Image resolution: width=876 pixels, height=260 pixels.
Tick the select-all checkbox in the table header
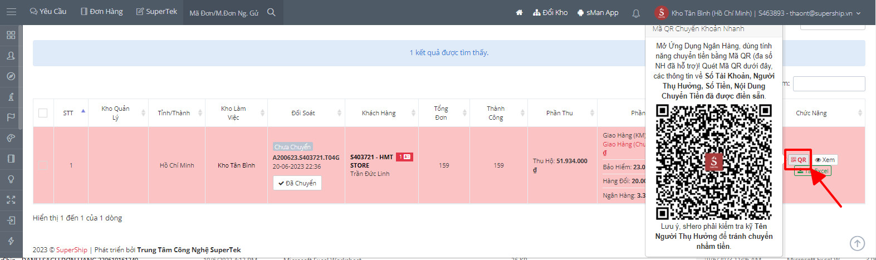[x=43, y=113]
